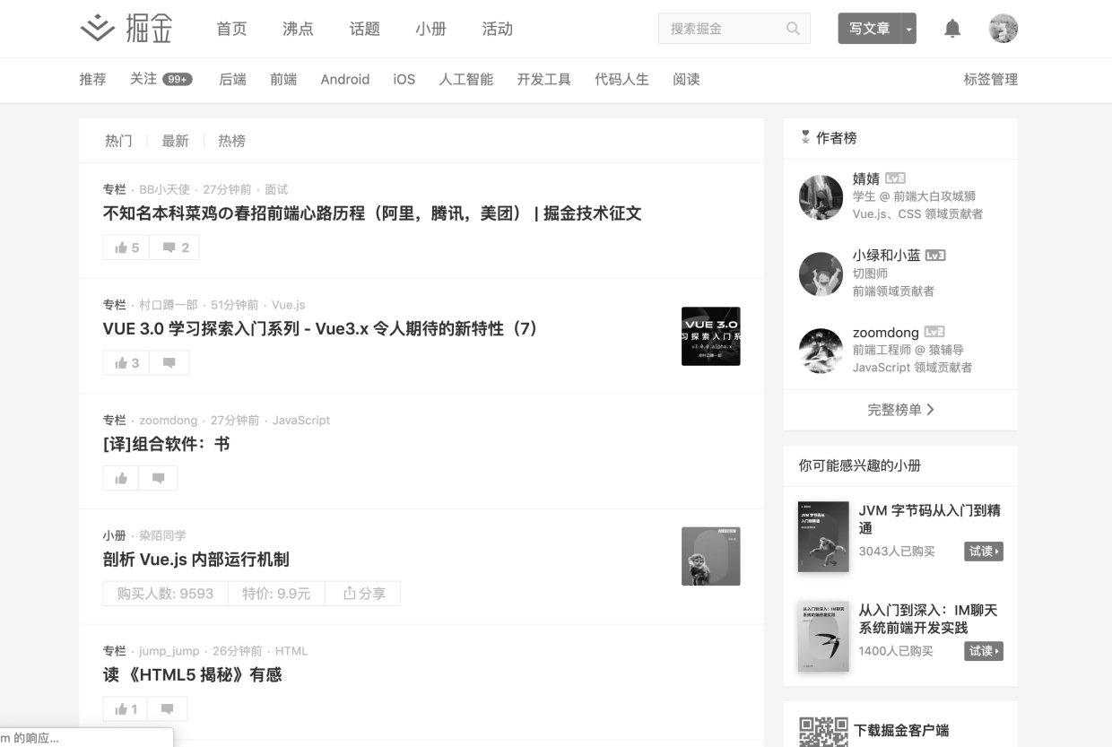This screenshot has height=747, width=1112.
Task: Select the iOS category tab
Action: click(404, 79)
